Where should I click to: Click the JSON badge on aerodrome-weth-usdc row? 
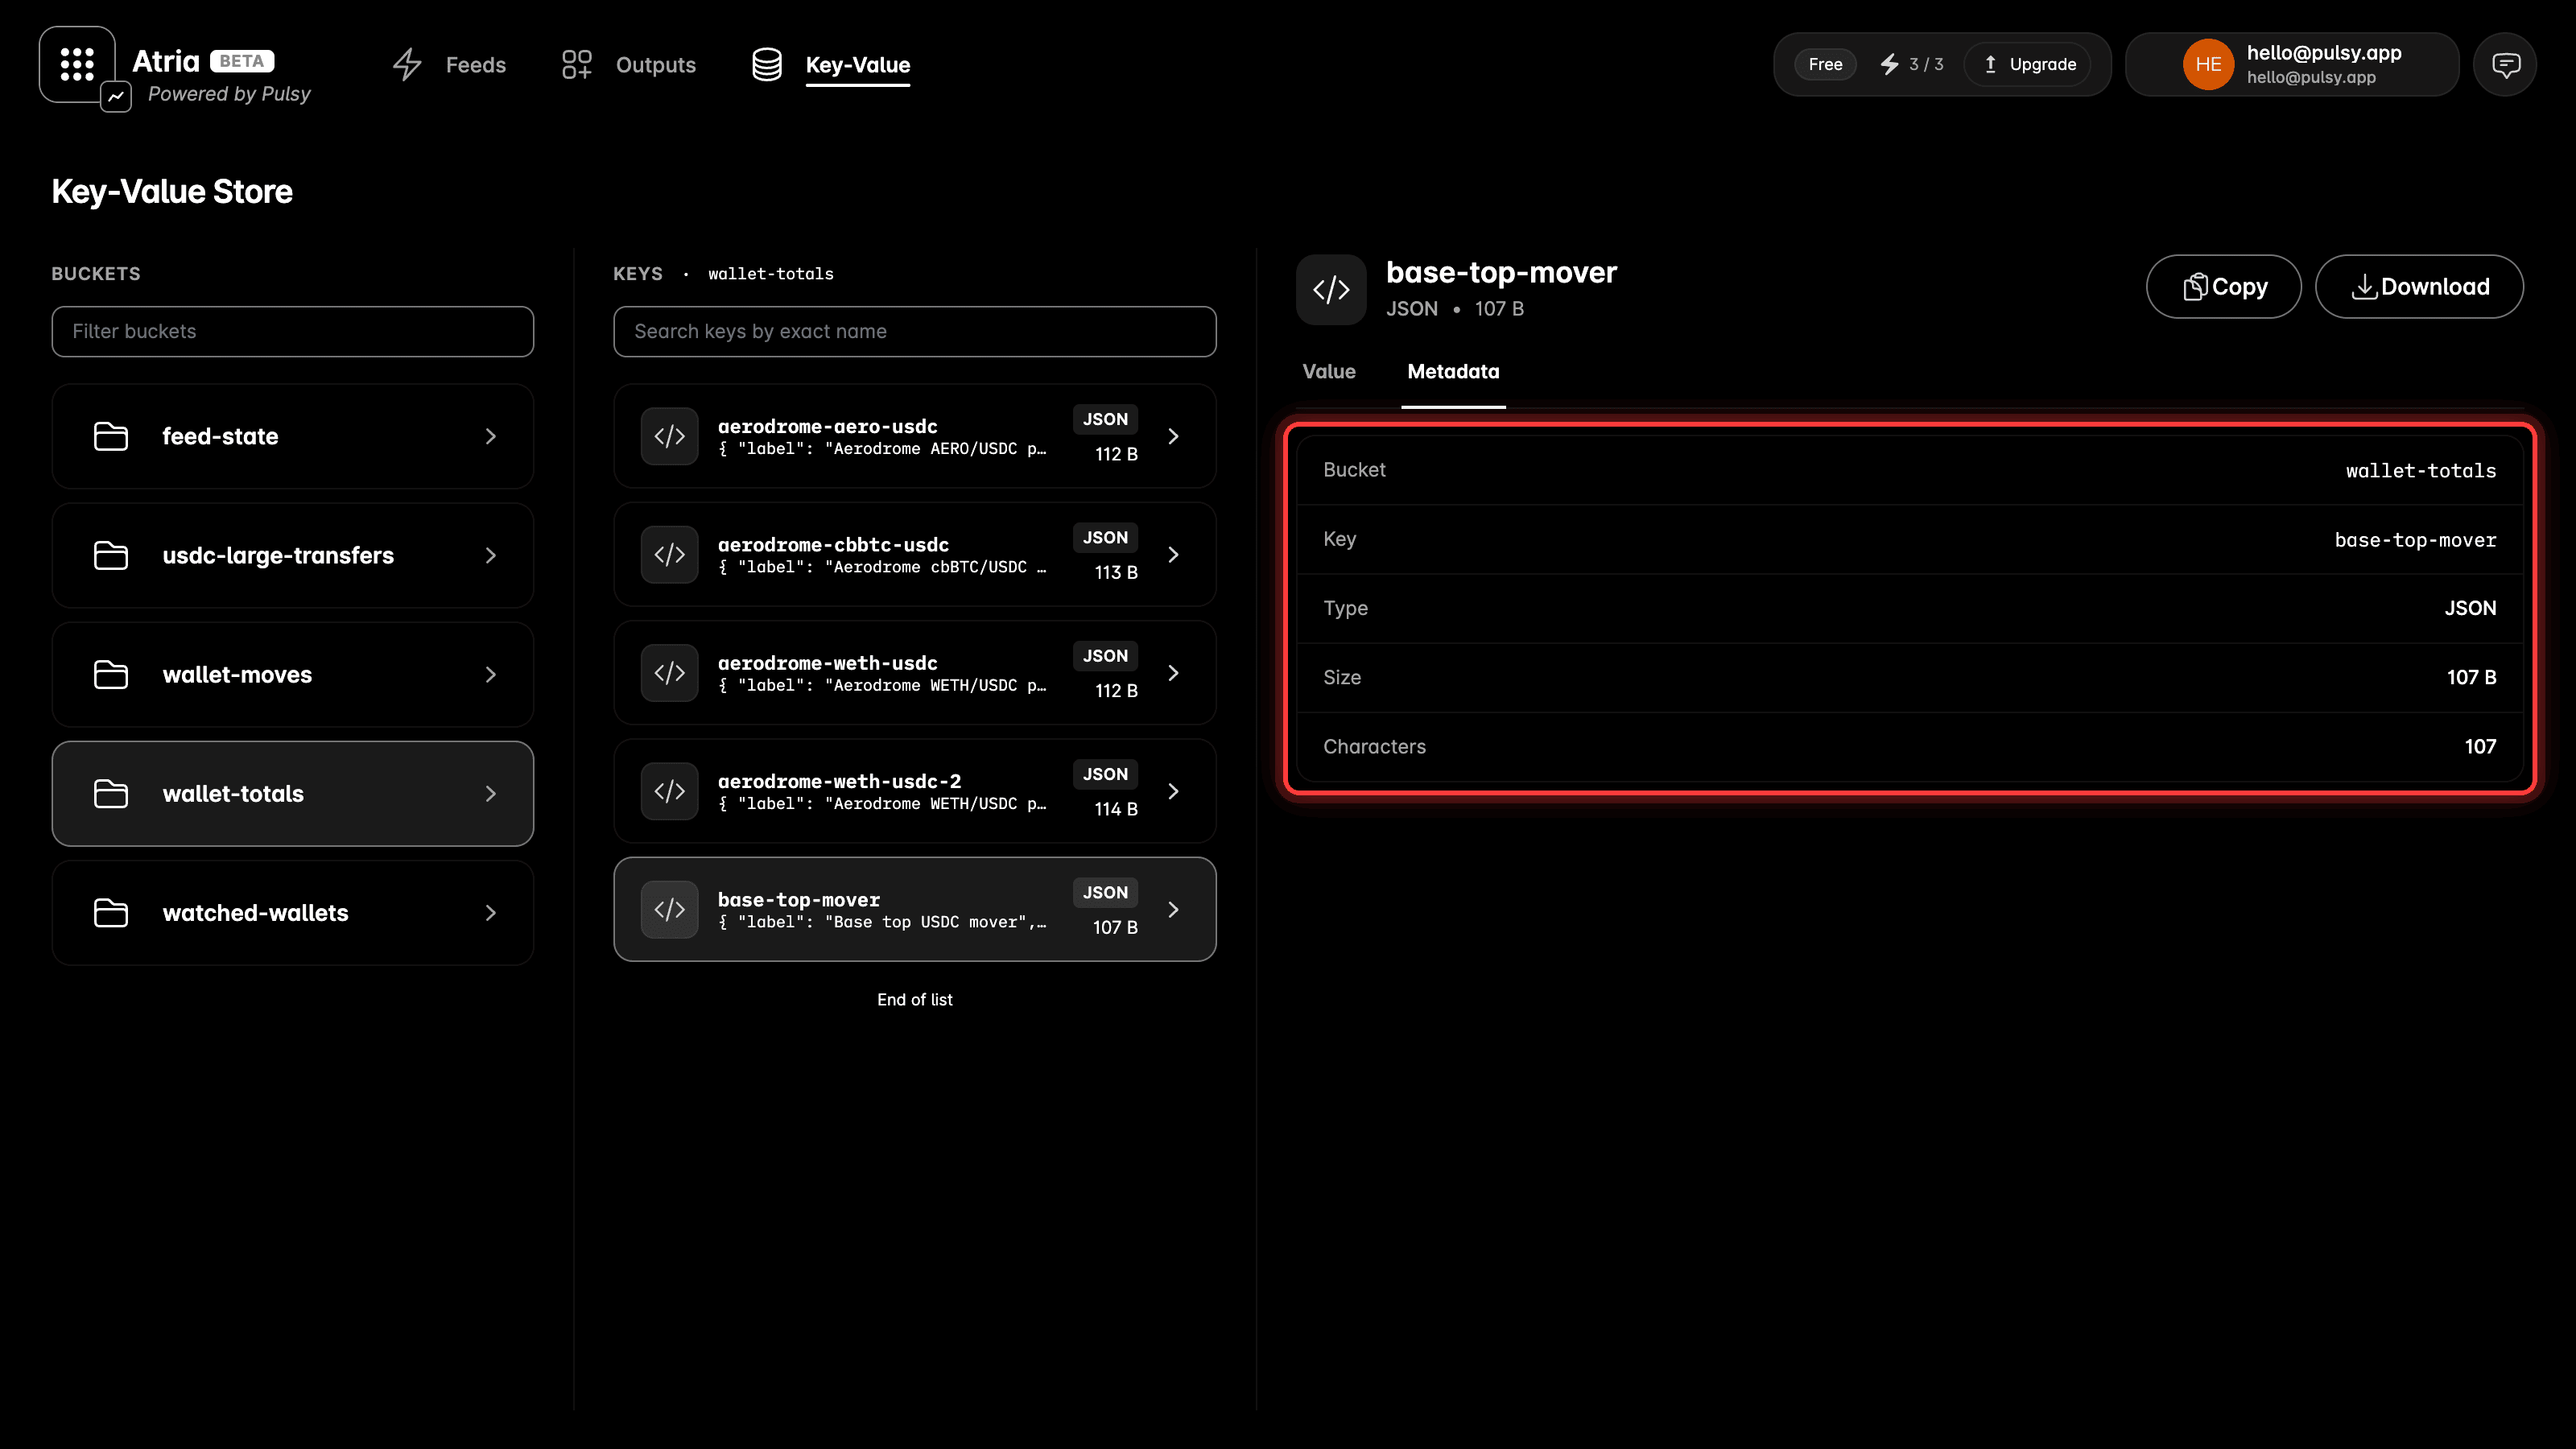1105,656
